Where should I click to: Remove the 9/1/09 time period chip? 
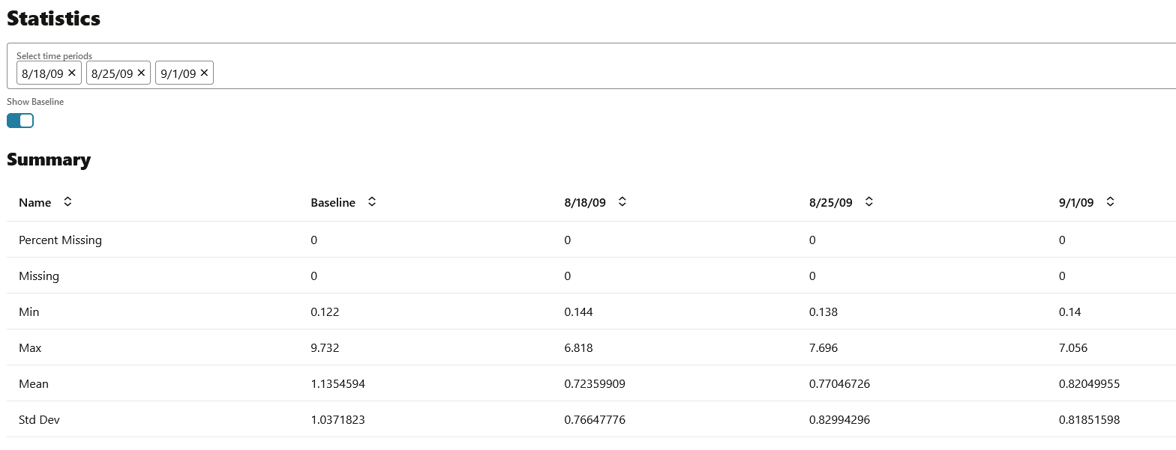coord(204,73)
